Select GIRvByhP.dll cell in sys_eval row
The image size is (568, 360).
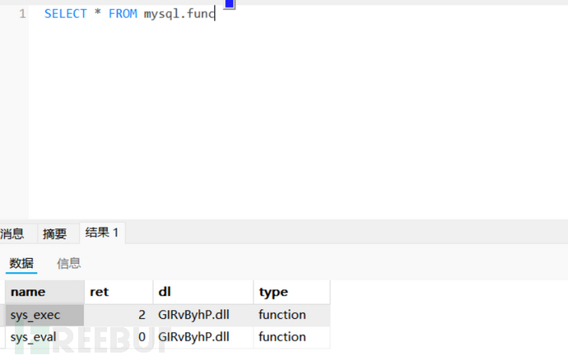point(203,337)
